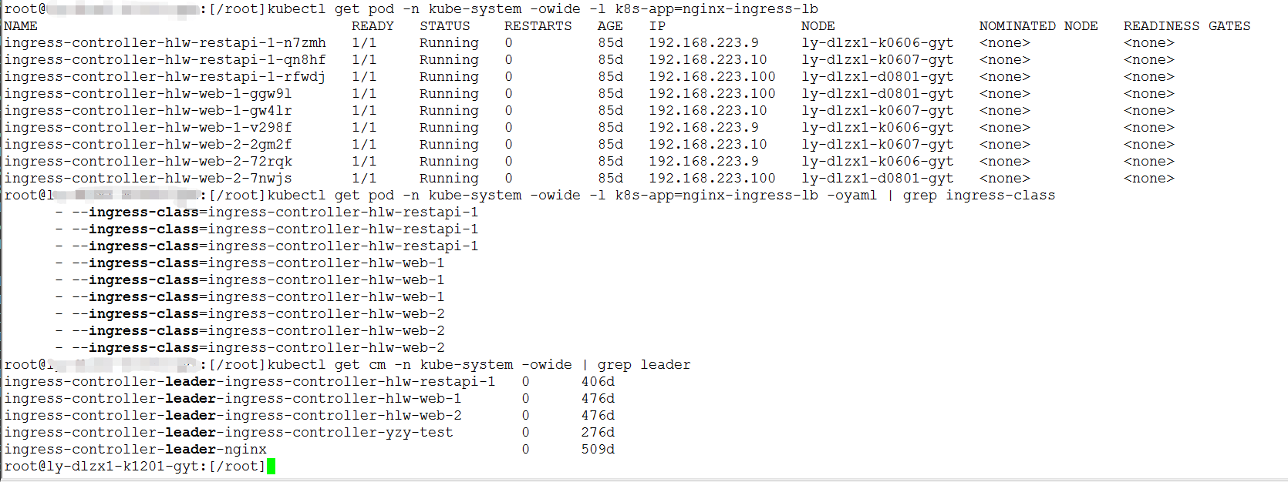Image resolution: width=1288 pixels, height=482 pixels.
Task: Click the 406d age value
Action: point(598,382)
